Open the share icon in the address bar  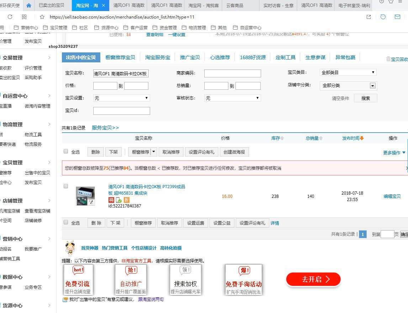(369, 17)
